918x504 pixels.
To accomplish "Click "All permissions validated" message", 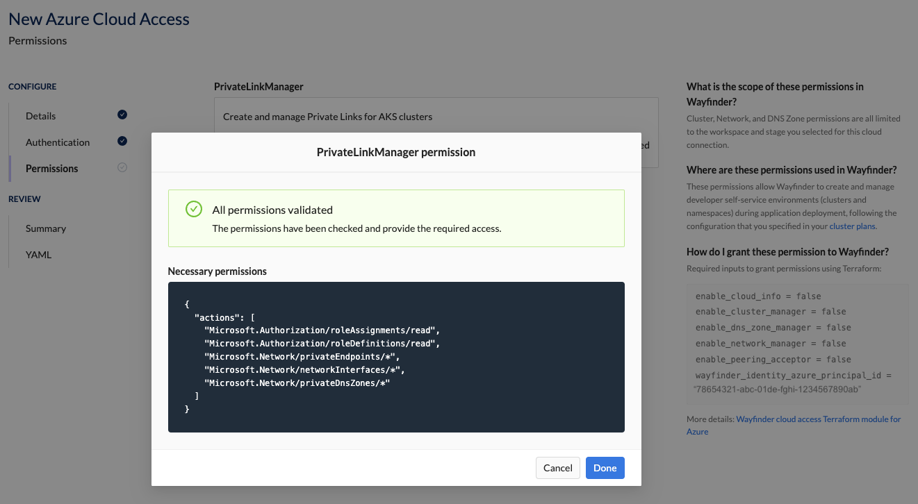I will (x=272, y=210).
